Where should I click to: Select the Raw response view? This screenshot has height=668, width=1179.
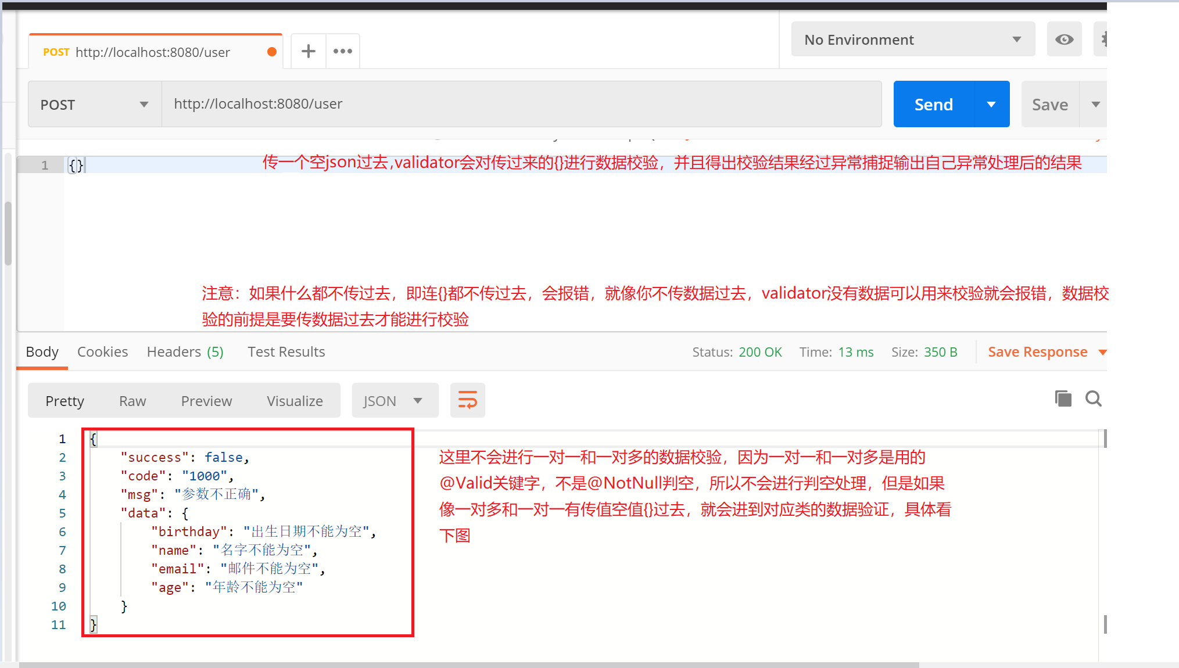click(132, 401)
